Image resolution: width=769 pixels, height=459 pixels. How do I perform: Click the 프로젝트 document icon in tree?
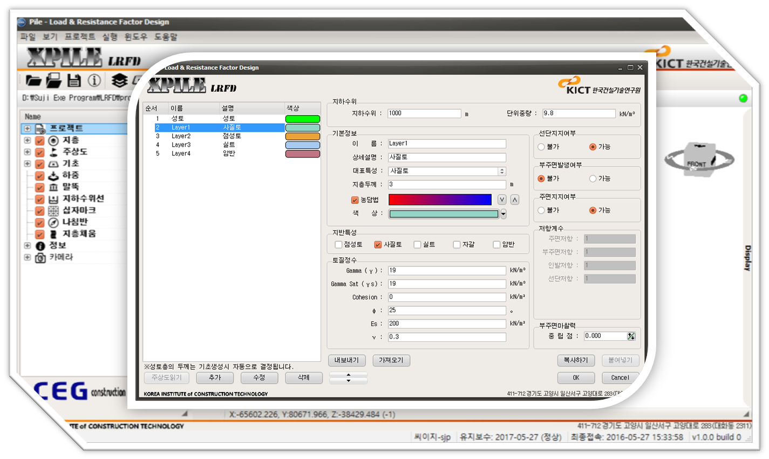(x=40, y=129)
